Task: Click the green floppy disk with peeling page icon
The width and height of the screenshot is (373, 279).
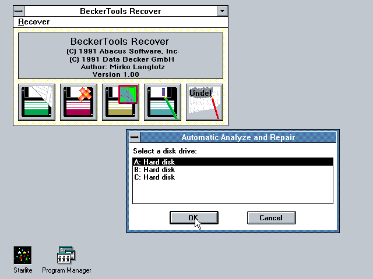Action: [37, 102]
